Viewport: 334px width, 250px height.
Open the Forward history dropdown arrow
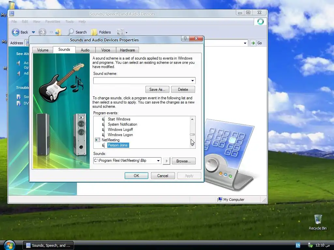pos(51,32)
